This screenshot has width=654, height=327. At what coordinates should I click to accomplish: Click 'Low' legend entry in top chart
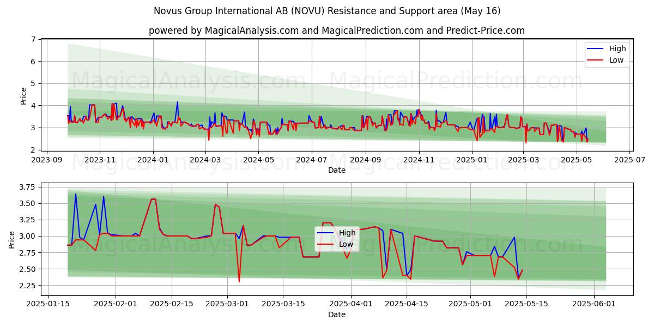[x=616, y=60]
